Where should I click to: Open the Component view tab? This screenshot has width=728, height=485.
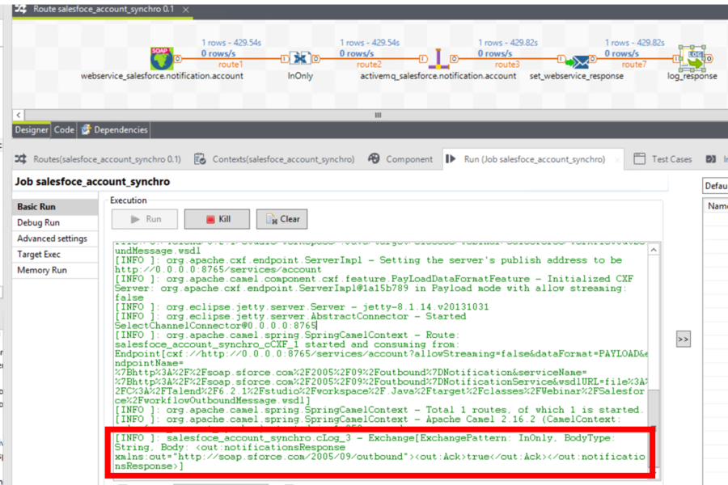coord(400,159)
